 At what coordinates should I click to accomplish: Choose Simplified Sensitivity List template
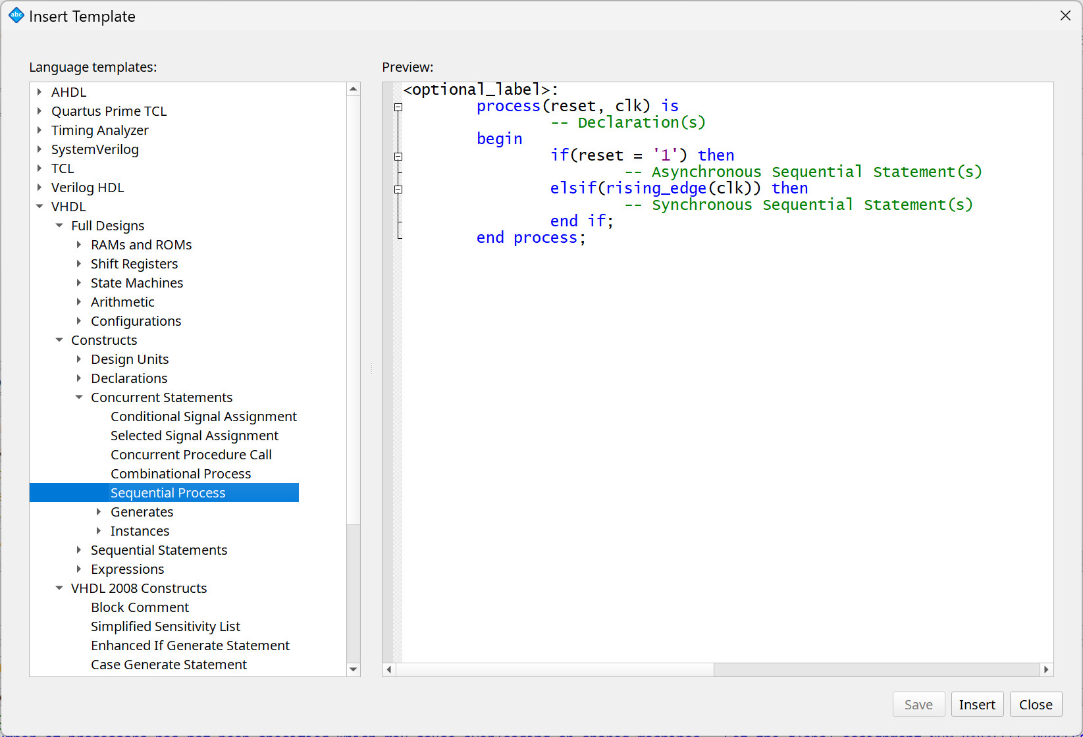[x=165, y=626]
